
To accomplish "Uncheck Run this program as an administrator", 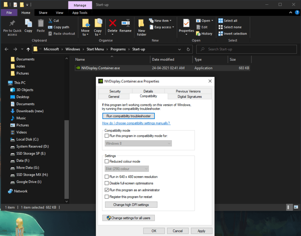I will point(107,190).
